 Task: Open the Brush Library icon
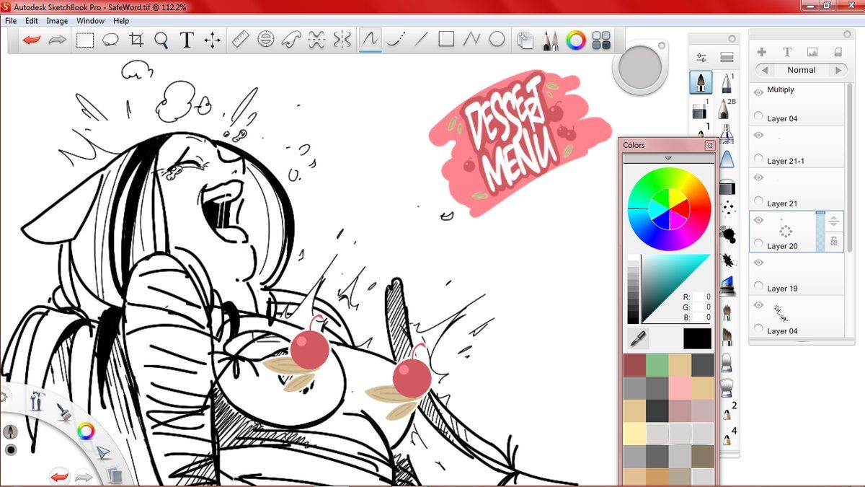(x=727, y=58)
